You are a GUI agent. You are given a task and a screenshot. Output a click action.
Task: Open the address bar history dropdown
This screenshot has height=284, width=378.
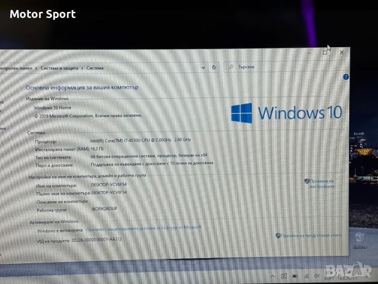pyautogui.click(x=204, y=68)
